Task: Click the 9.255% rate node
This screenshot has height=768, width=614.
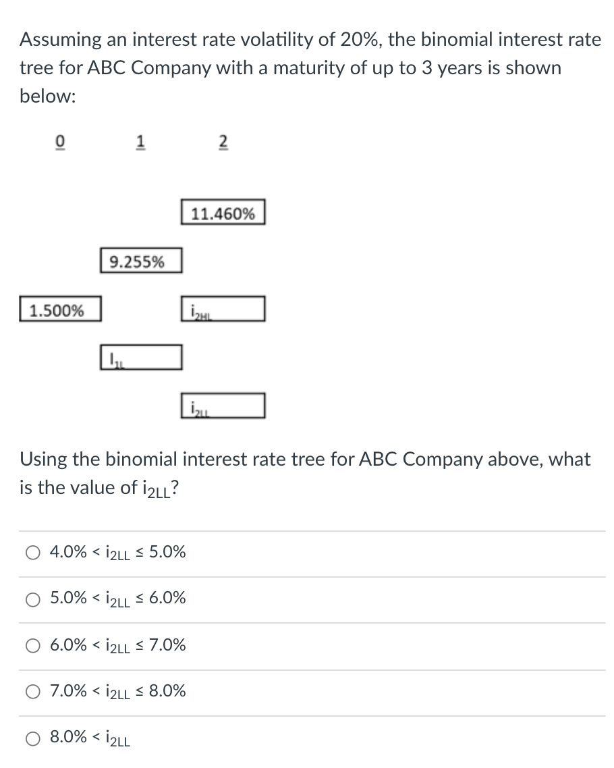Action: pyautogui.click(x=140, y=260)
